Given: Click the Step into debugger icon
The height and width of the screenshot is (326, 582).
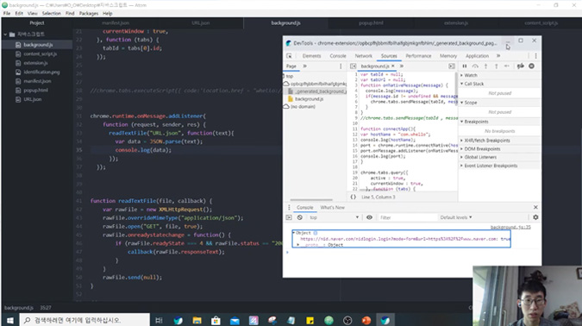Looking at the screenshot, I should (485, 66).
